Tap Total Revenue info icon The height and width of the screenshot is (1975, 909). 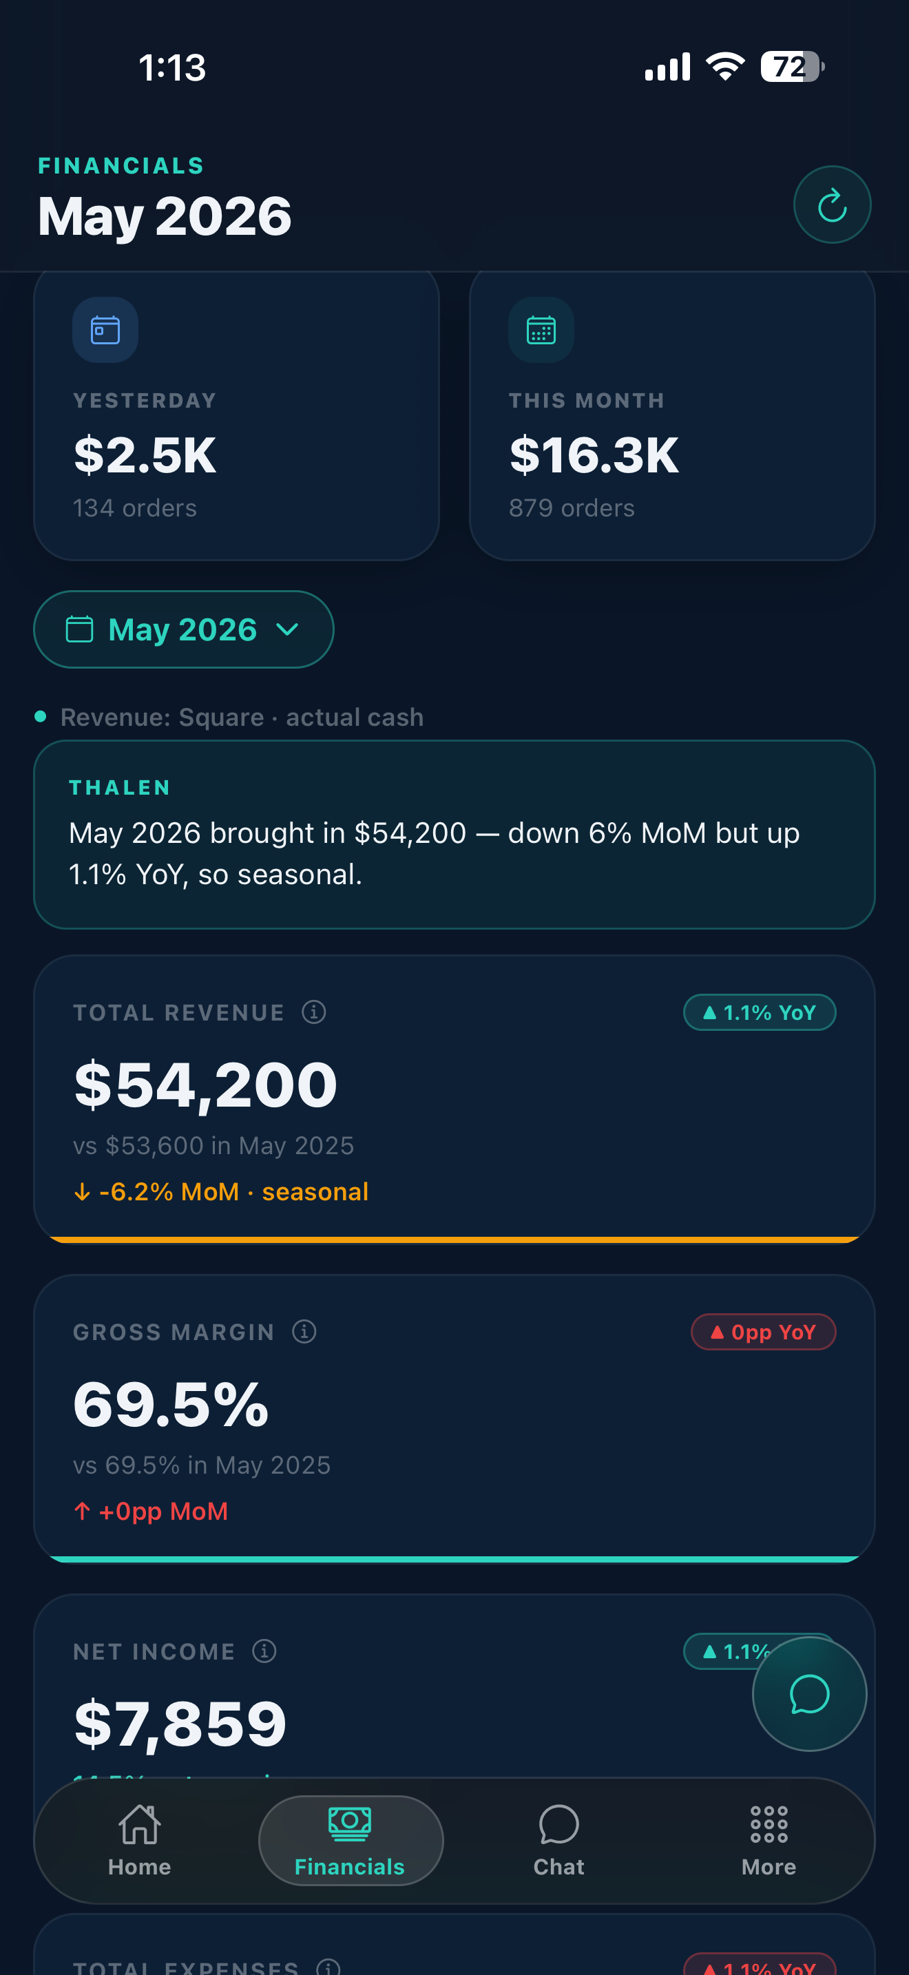click(x=313, y=1012)
